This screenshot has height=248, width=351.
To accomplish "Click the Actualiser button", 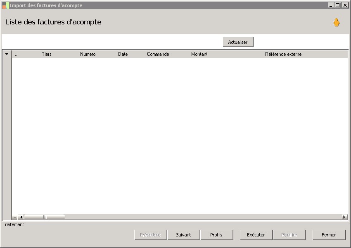I will click(238, 42).
